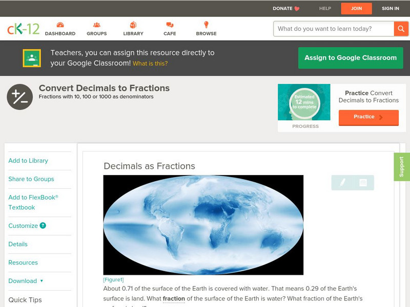Focus the 'What do you want to learn today?' search field

(334, 29)
